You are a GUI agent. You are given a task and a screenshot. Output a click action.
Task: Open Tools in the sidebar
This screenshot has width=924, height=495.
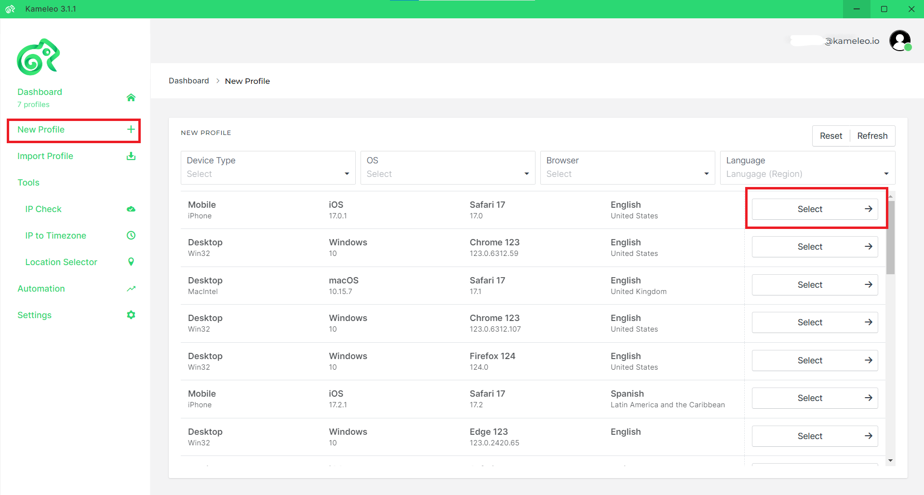[28, 183]
